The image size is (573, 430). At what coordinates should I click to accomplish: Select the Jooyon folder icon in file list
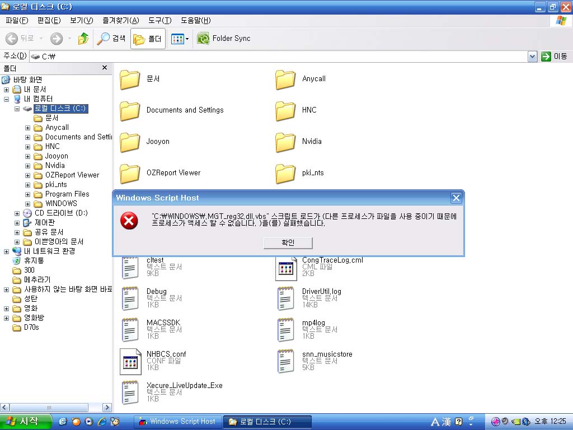click(130, 142)
